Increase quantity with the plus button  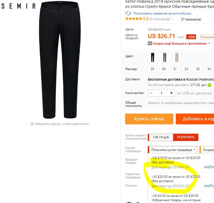coord(171,93)
